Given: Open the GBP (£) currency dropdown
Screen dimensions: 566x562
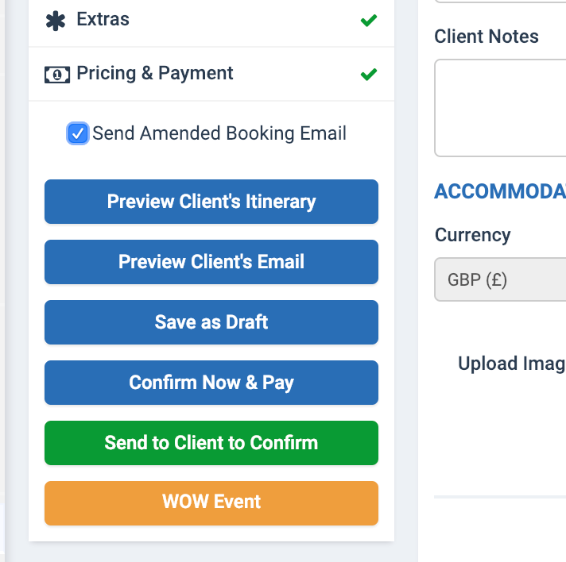Looking at the screenshot, I should click(500, 279).
